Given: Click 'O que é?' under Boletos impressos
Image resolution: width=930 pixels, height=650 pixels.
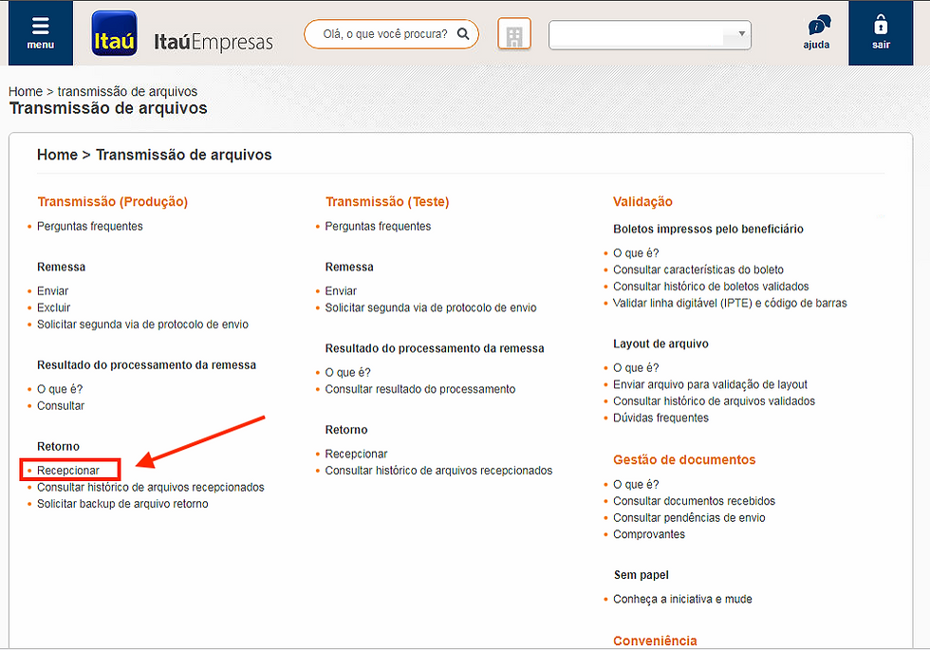Looking at the screenshot, I should [x=636, y=252].
